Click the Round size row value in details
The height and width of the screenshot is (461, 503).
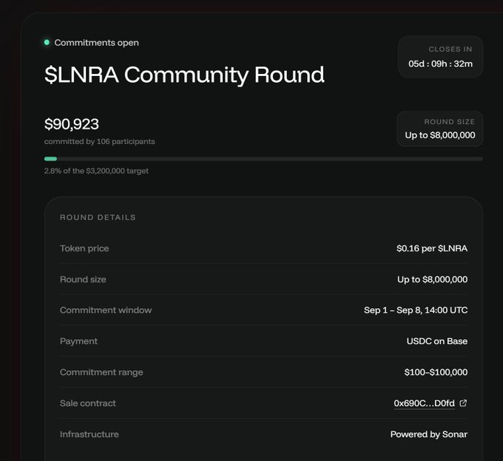[432, 279]
